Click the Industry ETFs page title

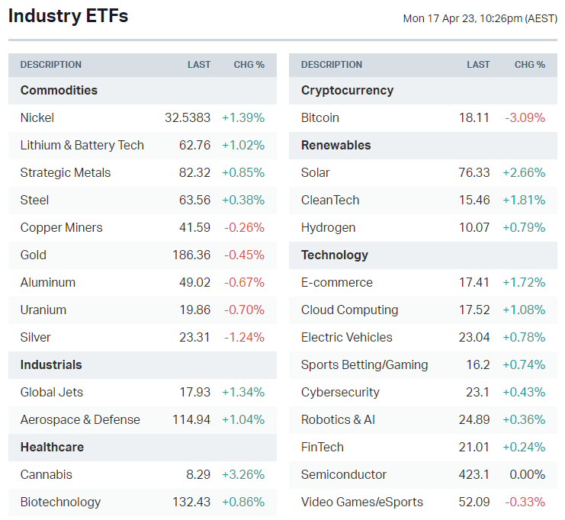tap(69, 16)
